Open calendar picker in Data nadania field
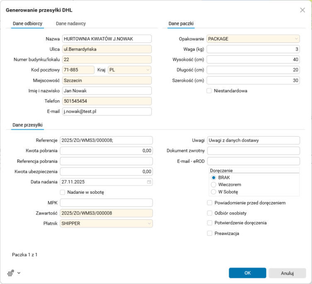The height and width of the screenshot is (284, 312). click(x=149, y=182)
